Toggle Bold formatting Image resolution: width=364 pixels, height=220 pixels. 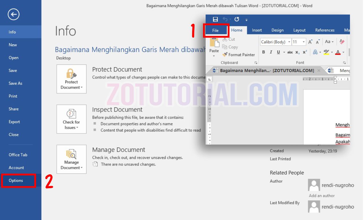263,52
